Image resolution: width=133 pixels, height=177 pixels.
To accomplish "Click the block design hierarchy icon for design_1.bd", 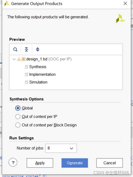I will (19, 59).
